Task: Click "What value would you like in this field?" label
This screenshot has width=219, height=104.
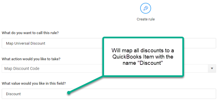Action: 34,84
